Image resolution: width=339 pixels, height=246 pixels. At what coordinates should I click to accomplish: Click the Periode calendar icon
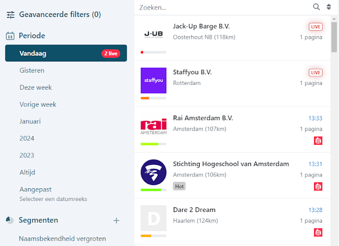tap(10, 36)
